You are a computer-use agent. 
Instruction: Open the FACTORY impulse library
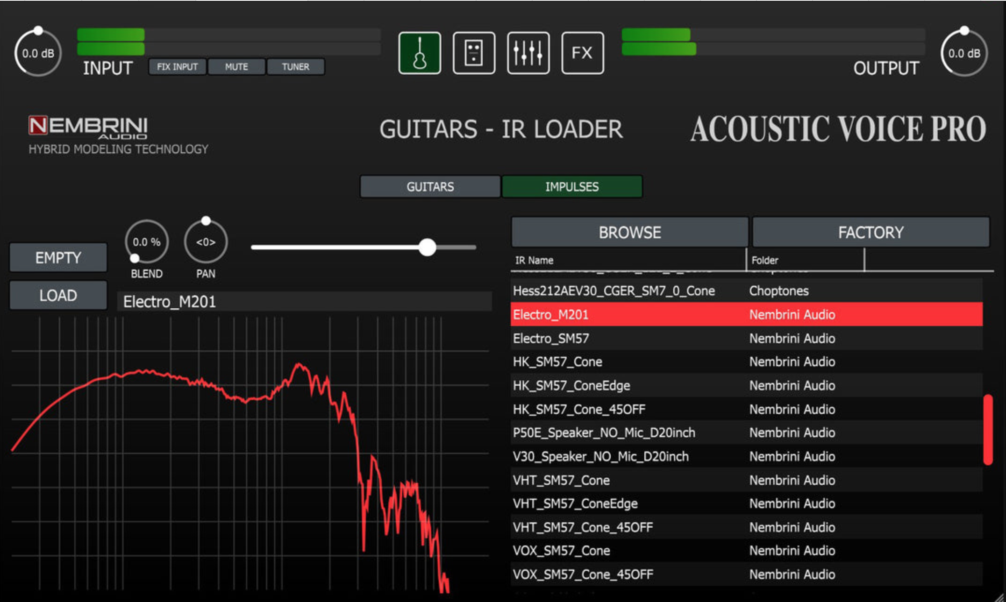point(870,232)
